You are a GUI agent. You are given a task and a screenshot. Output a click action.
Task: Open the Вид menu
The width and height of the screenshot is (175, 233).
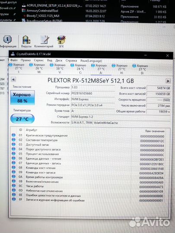(50, 60)
